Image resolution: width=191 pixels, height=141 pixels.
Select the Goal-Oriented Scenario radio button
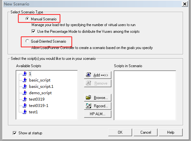tap(27, 41)
